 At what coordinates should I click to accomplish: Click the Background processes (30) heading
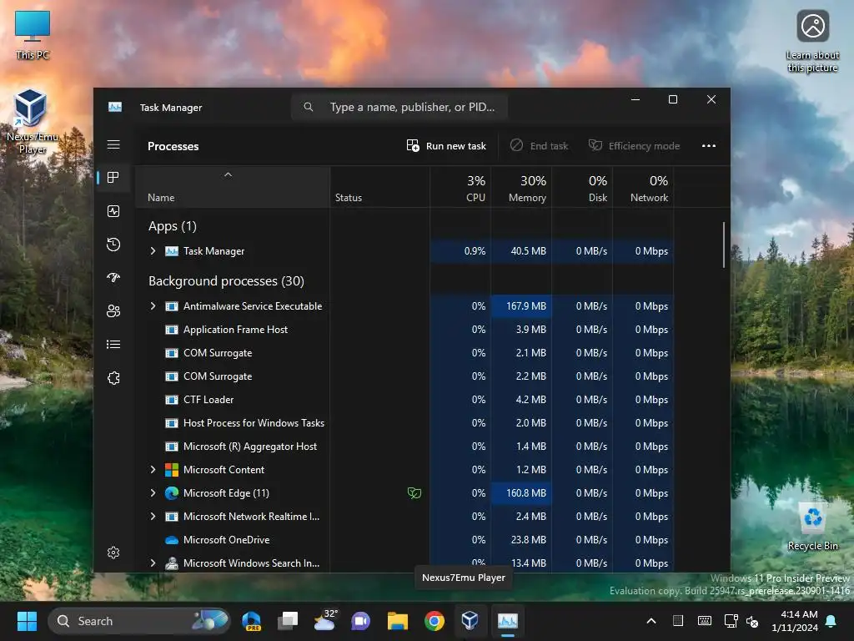coord(226,280)
